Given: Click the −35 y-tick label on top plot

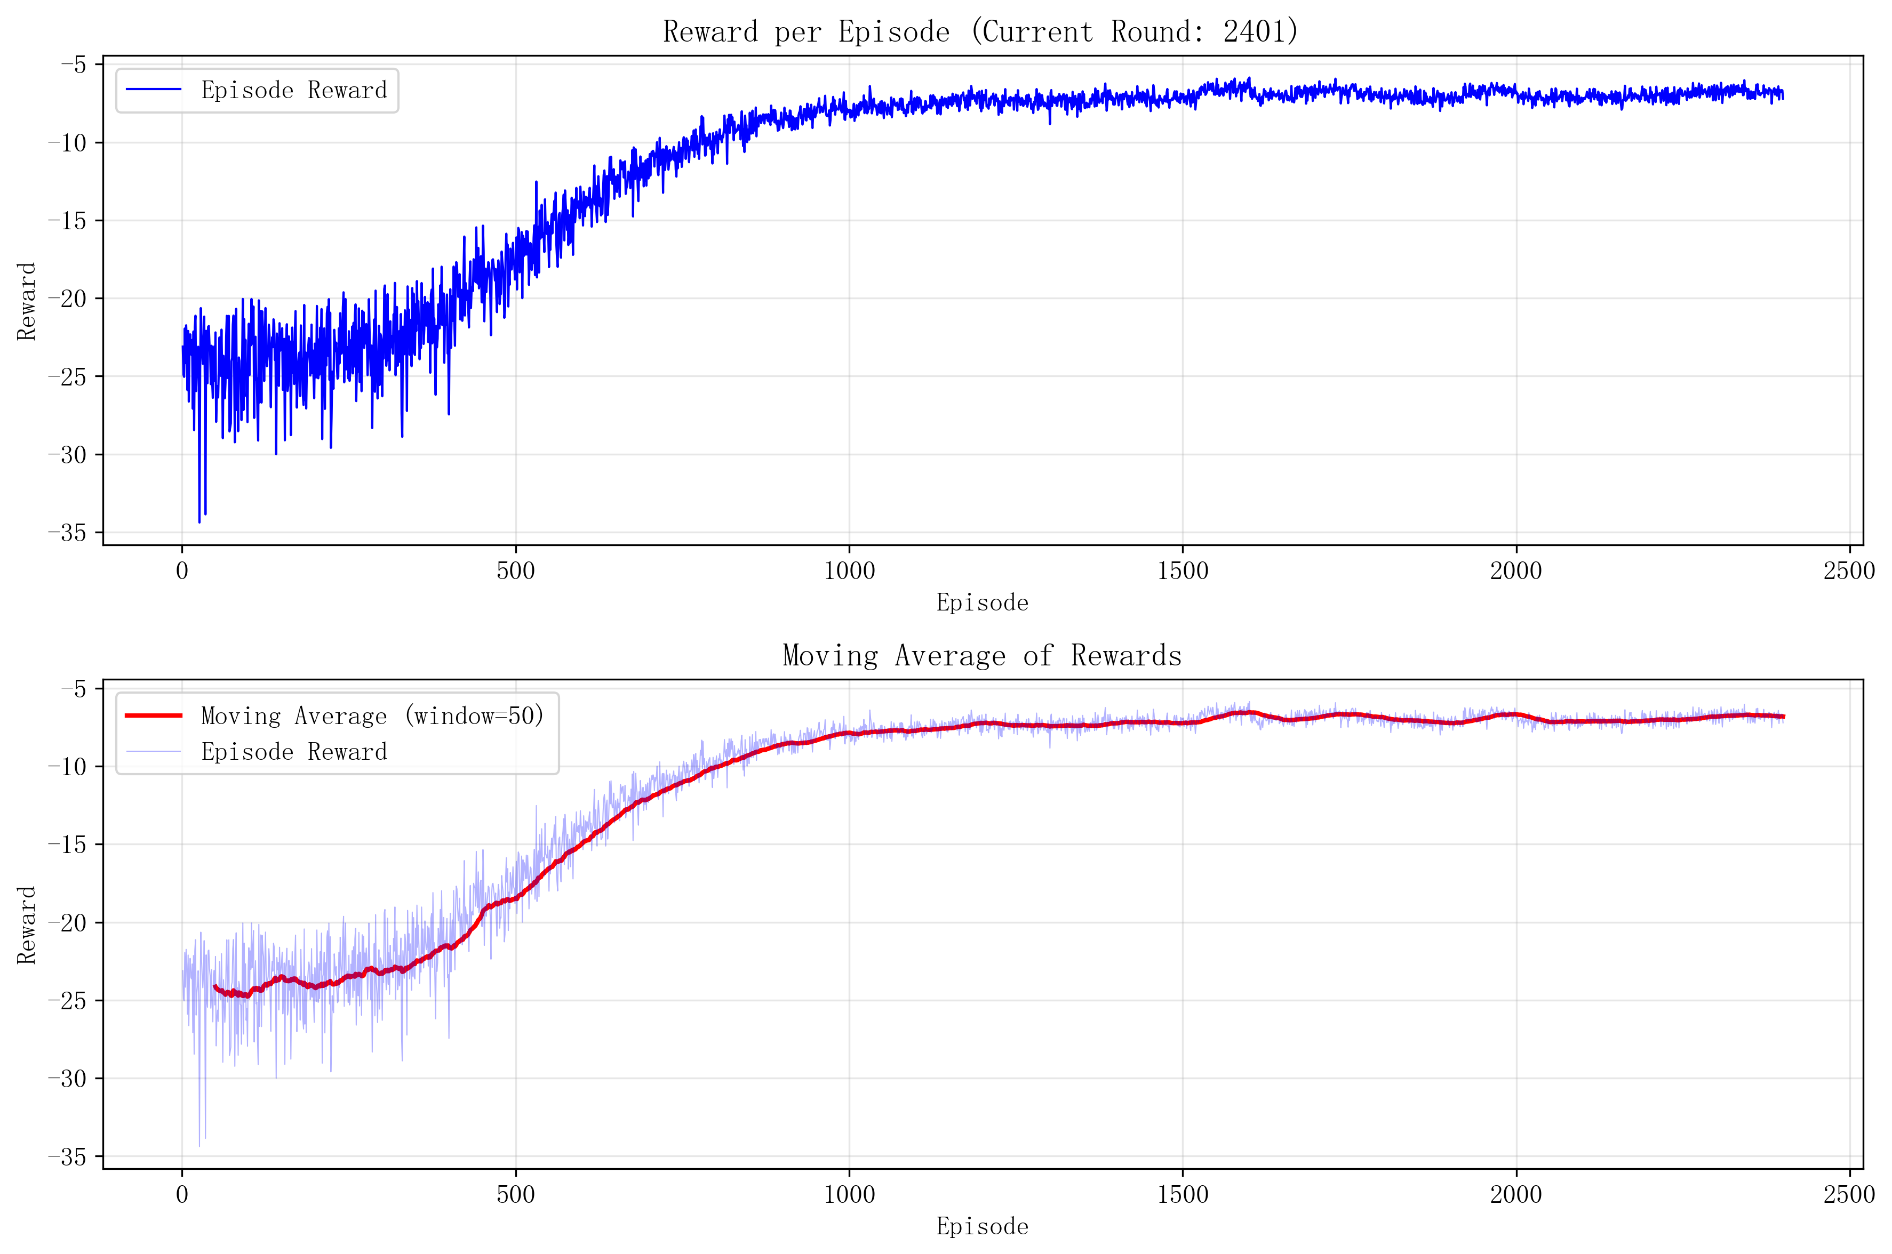Looking at the screenshot, I should pyautogui.click(x=66, y=533).
